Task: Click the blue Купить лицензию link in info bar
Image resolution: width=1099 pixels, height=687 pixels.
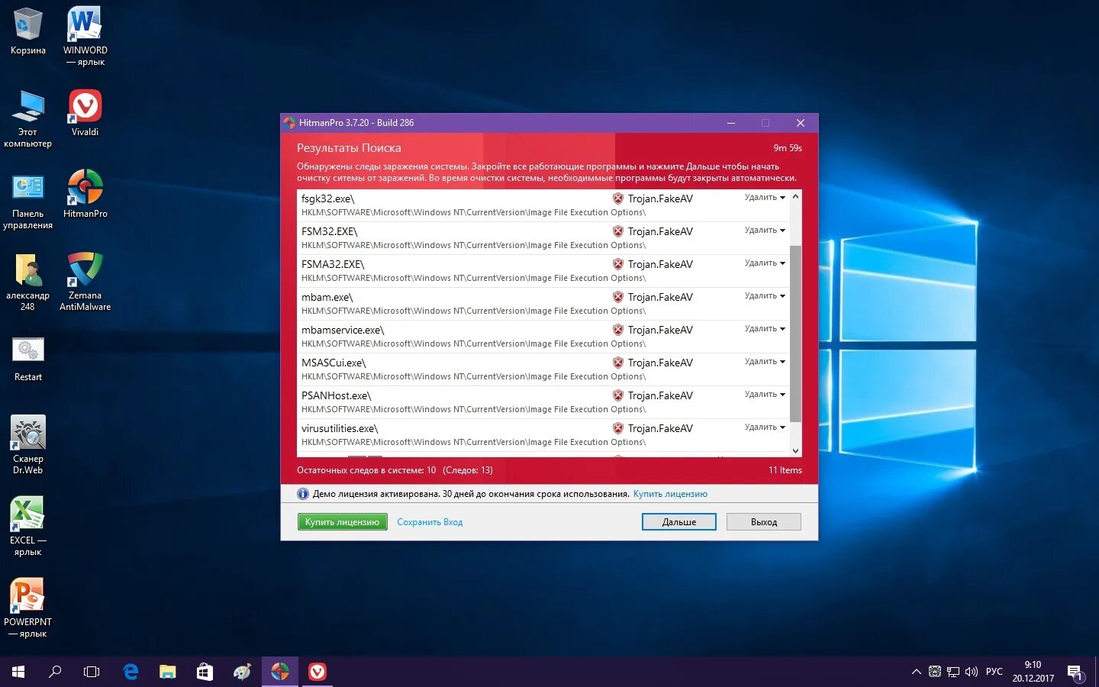Action: click(x=670, y=494)
